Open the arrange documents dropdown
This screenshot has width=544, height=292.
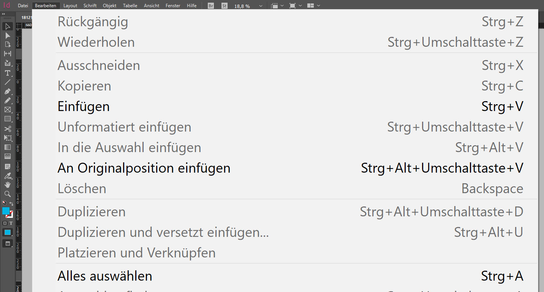coord(313,6)
